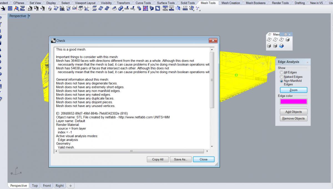Click the Check dialog vertical scrollbar thumb
This screenshot has width=333, height=189.
coord(212,80)
